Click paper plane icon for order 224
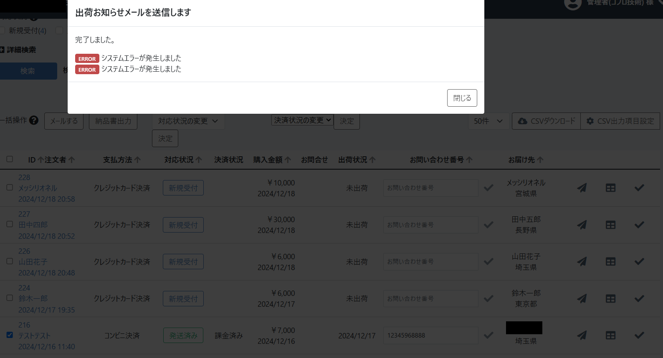 (582, 299)
